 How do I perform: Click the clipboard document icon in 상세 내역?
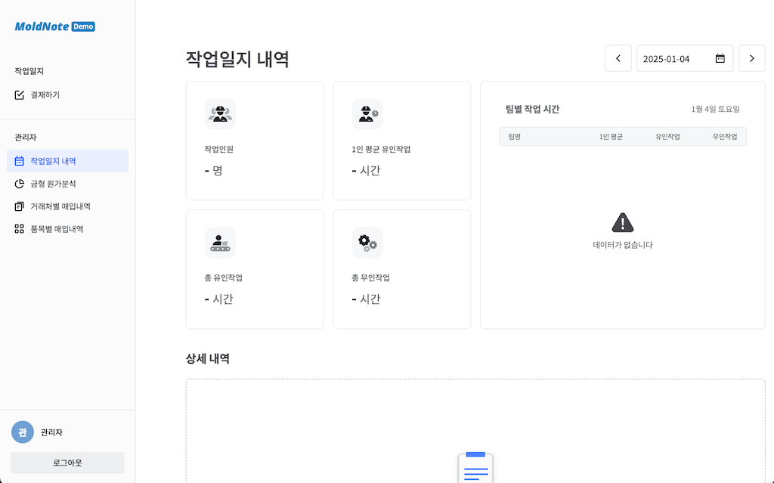coord(475,467)
